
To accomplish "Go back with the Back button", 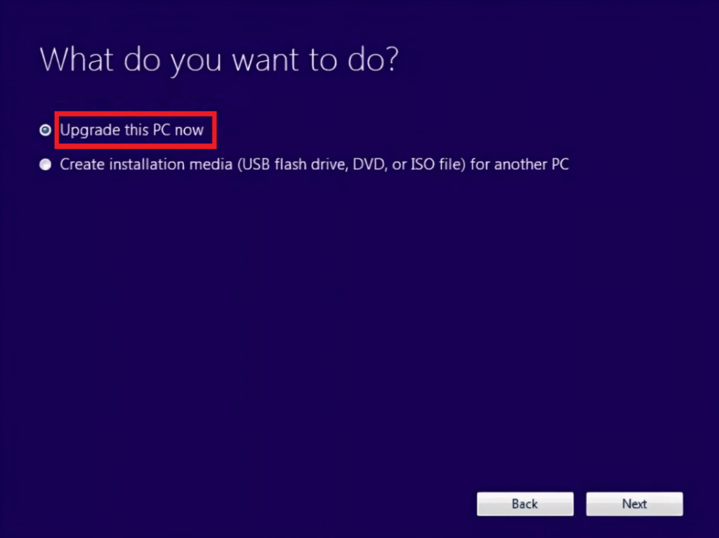I will [x=525, y=504].
